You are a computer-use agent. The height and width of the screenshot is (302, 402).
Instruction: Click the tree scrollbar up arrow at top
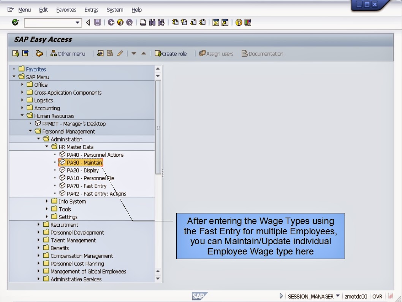coord(158,69)
